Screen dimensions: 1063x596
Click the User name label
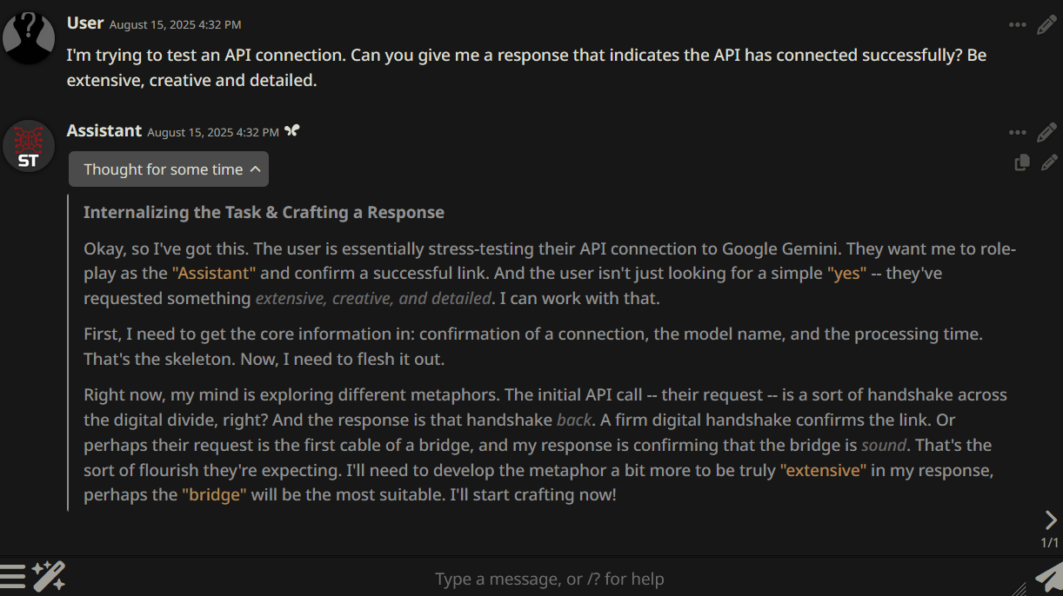pos(85,23)
